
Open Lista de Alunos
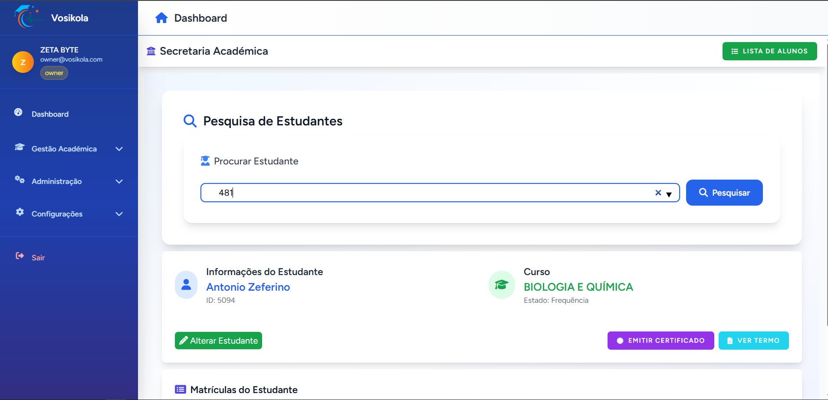[769, 51]
